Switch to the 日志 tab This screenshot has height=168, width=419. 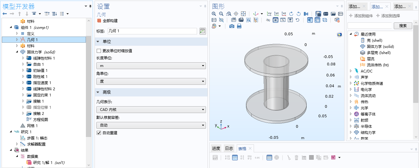[229, 149]
